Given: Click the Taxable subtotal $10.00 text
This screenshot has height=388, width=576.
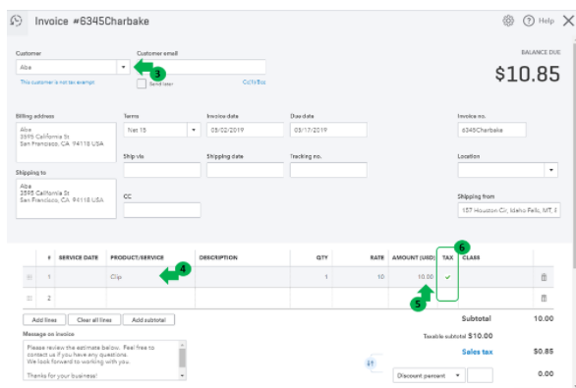Looking at the screenshot, I should click(x=458, y=336).
